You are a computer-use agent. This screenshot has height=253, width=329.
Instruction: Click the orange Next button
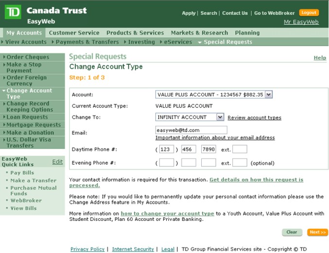point(317,232)
